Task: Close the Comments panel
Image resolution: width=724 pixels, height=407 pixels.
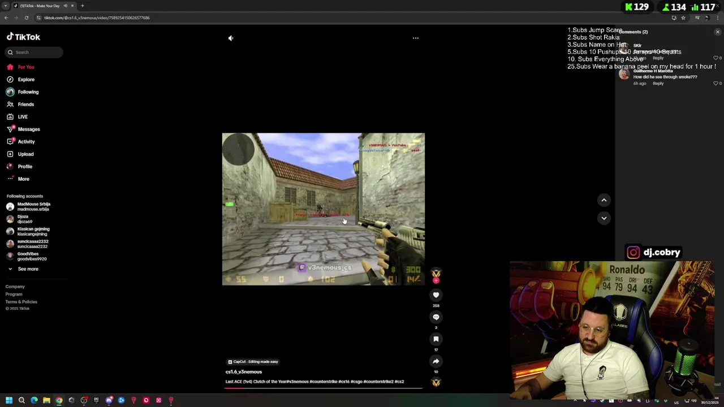Action: (718, 32)
